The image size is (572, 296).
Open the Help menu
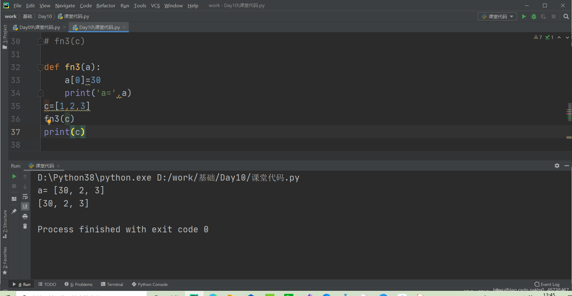(193, 5)
